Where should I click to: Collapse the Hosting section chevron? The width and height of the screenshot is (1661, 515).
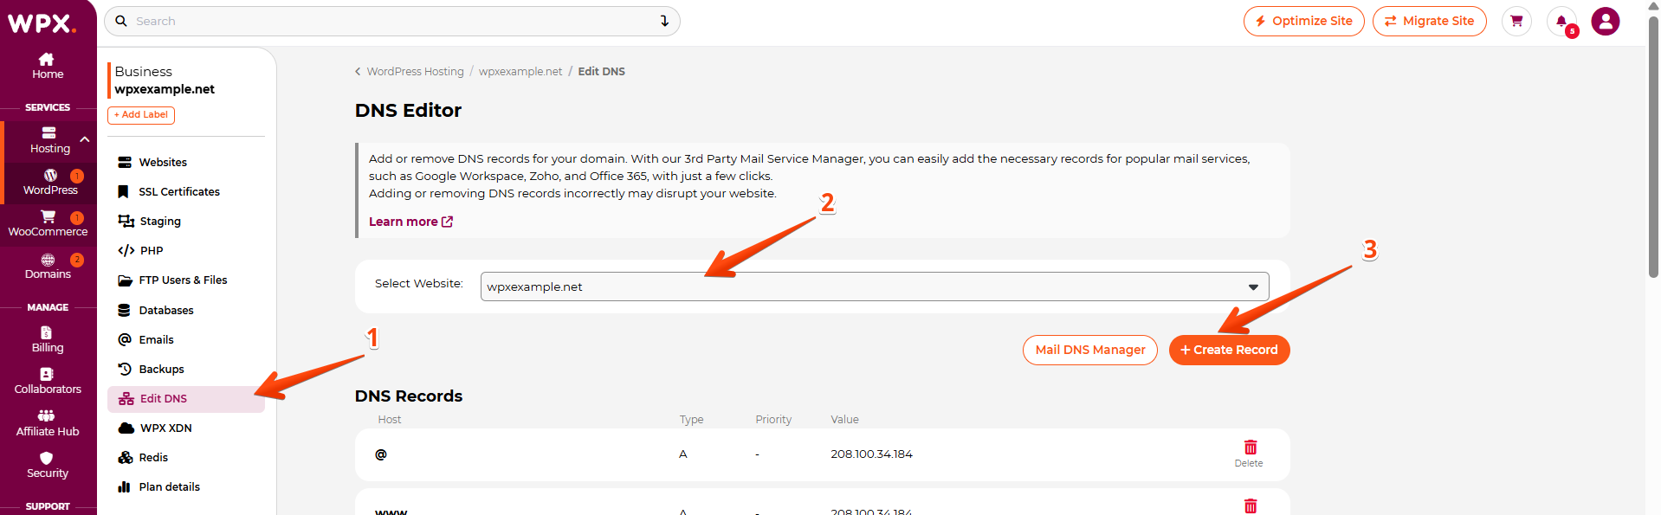point(84,139)
